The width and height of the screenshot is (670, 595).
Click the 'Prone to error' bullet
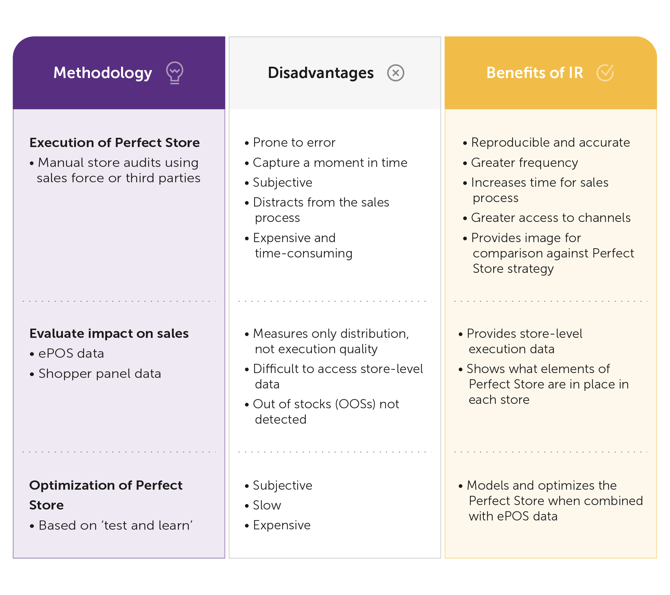click(294, 143)
